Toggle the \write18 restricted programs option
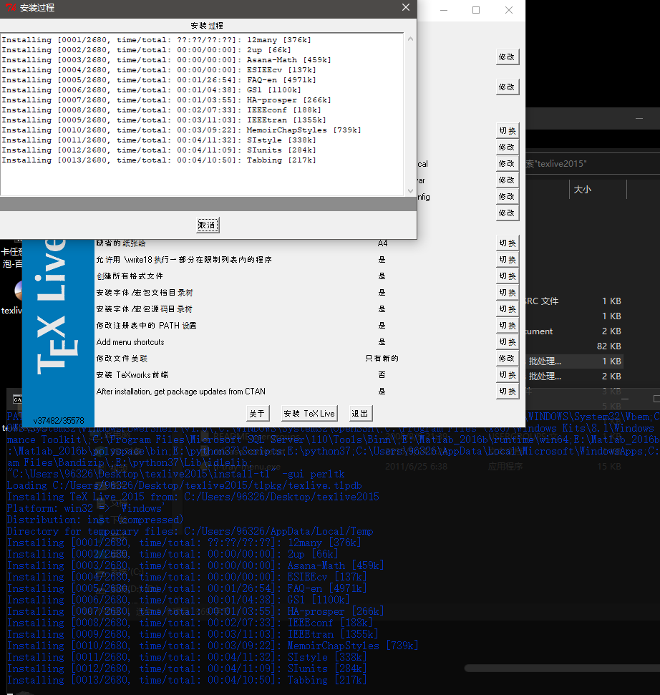 pos(507,260)
